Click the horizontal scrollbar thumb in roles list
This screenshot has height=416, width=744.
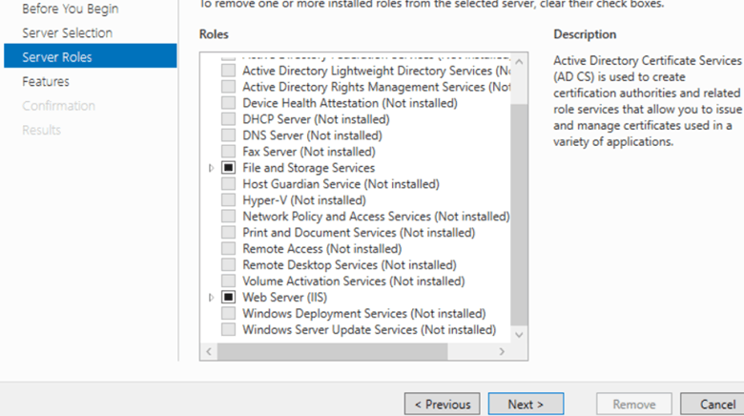(x=332, y=351)
